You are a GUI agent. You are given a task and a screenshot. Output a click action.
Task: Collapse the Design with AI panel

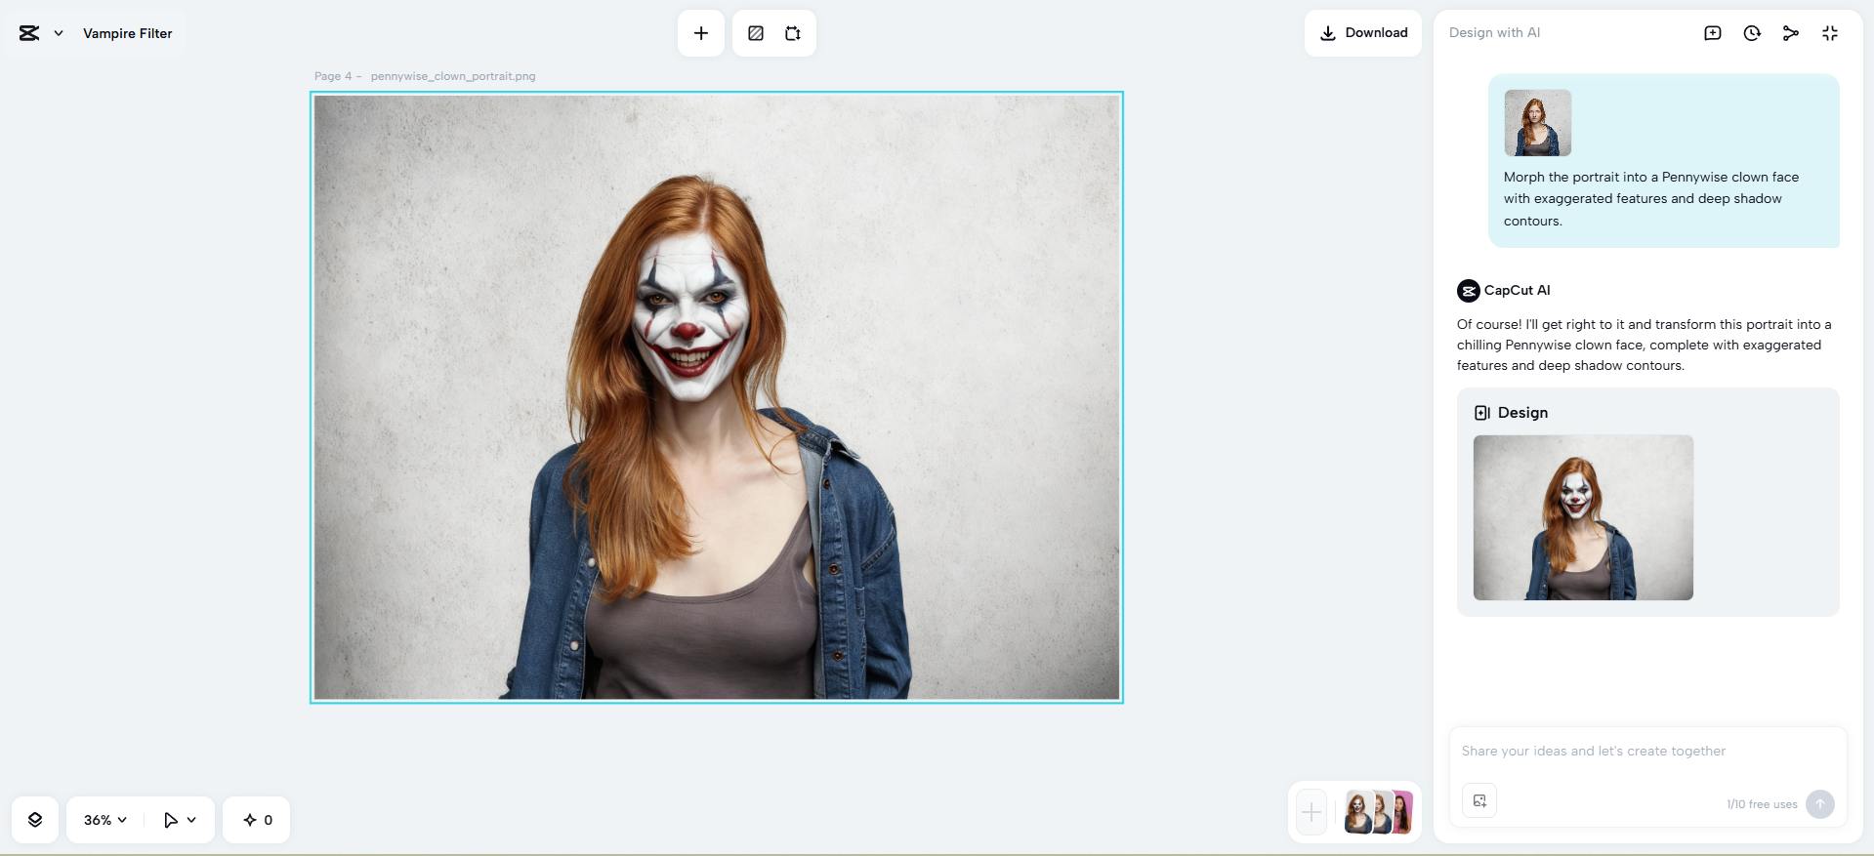pos(1830,33)
